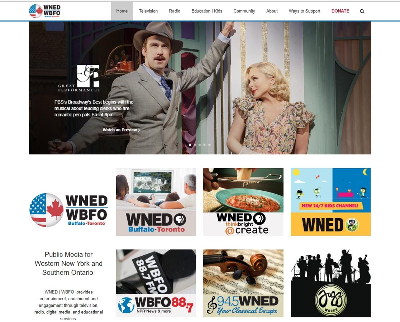Screen dimensions: 400x322
Task: Select the first carousel slide dot
Action: pyautogui.click(x=190, y=145)
